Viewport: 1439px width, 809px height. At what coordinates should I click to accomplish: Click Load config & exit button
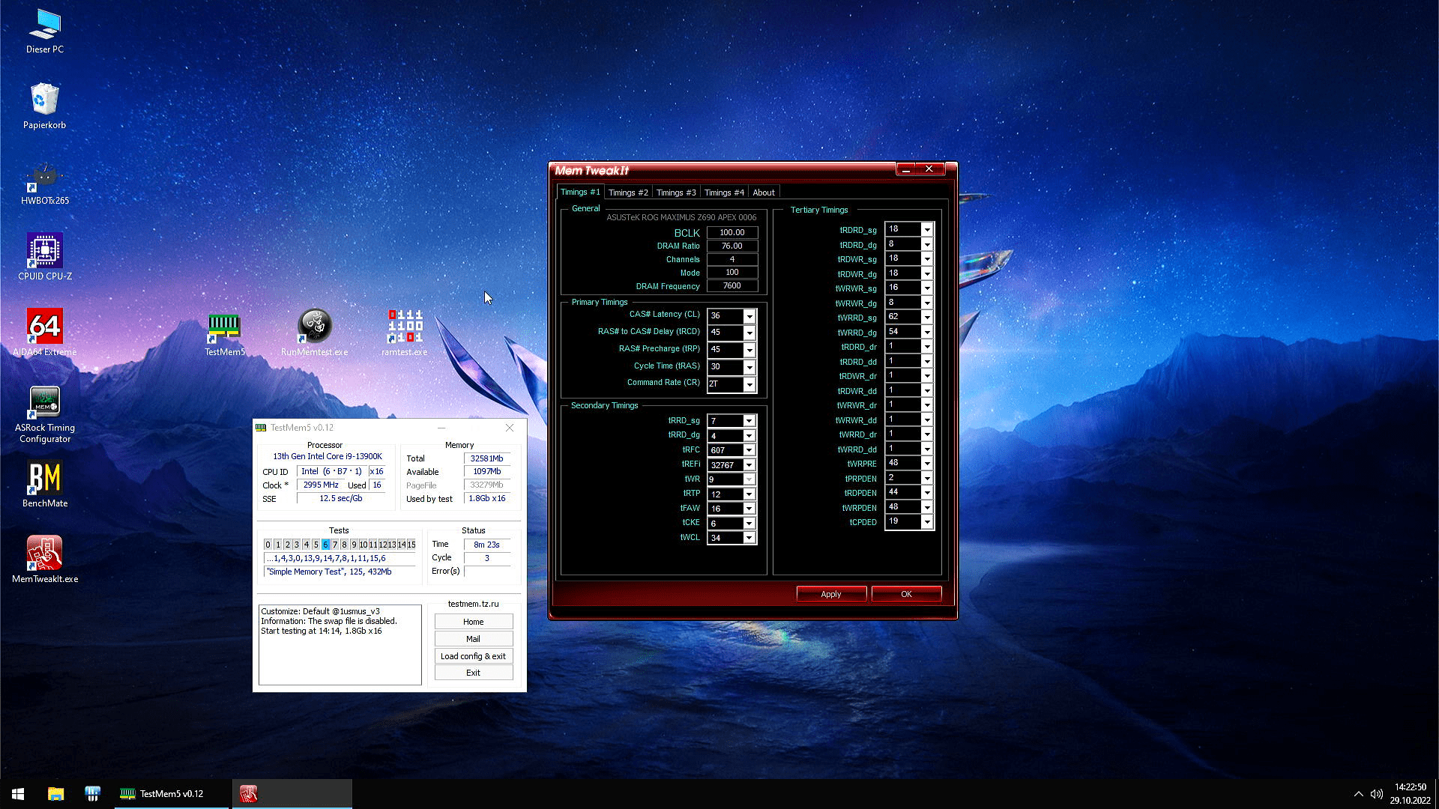click(x=473, y=656)
